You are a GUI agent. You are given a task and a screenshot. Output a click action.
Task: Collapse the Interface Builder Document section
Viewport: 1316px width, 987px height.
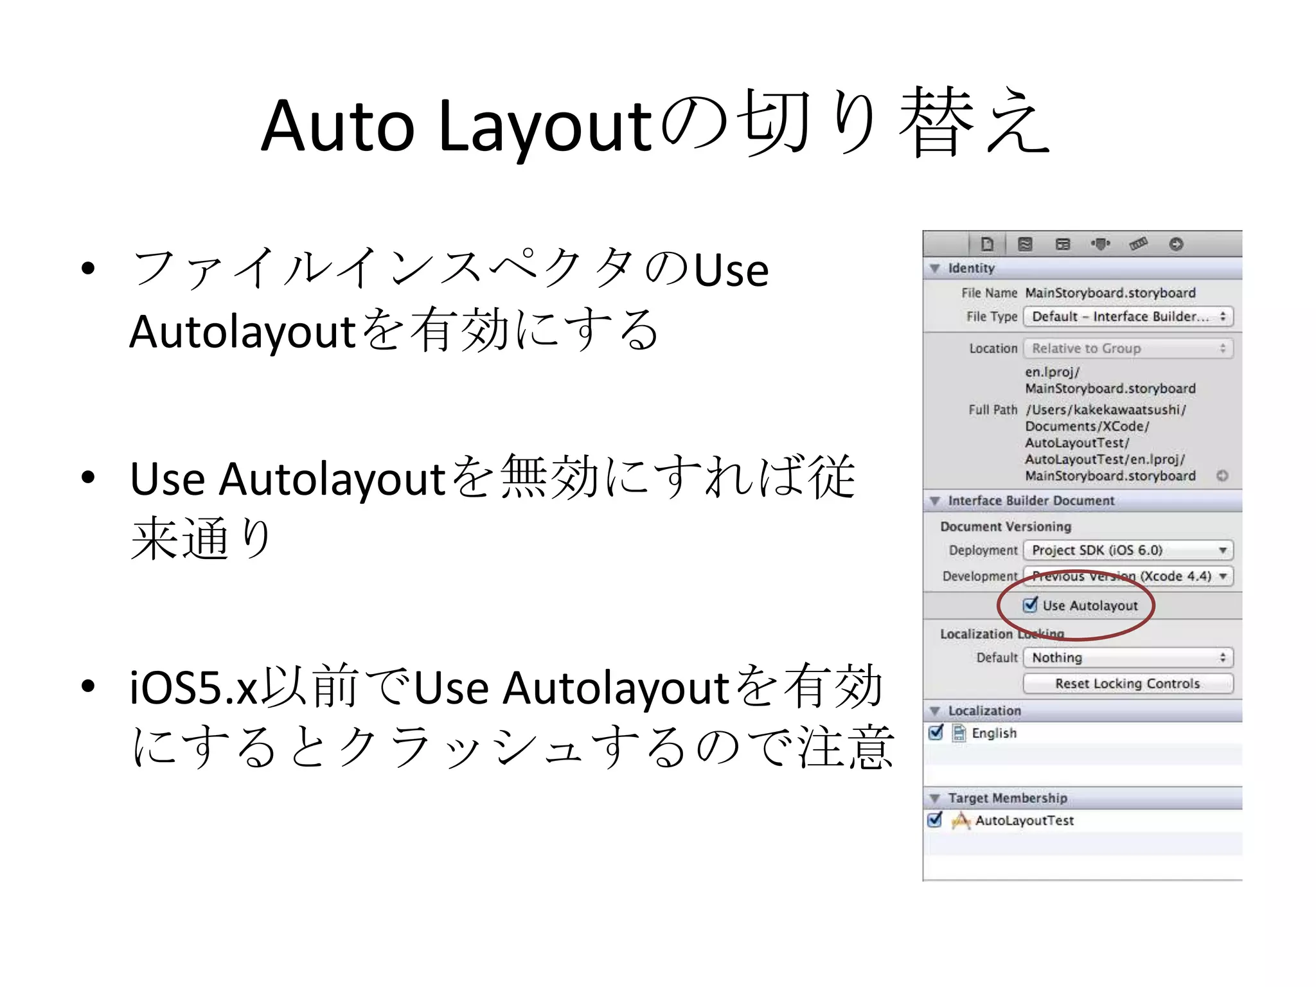tap(935, 501)
